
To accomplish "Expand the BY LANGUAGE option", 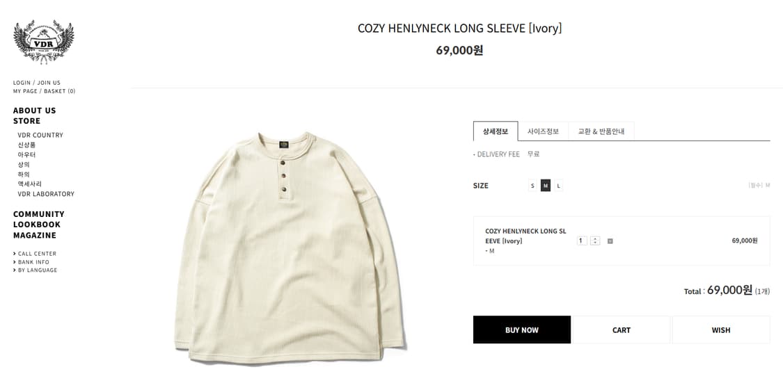I will point(38,270).
